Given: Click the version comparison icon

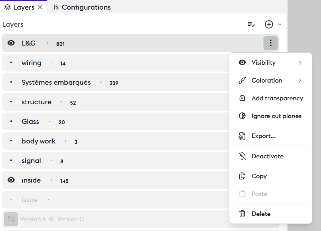Looking at the screenshot, I should 11,219.
